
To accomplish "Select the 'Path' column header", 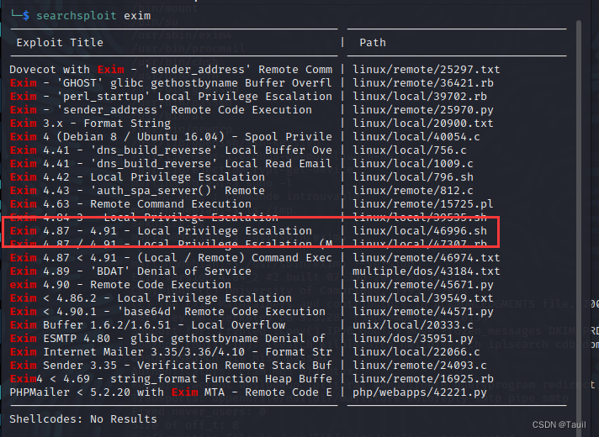I will (373, 42).
